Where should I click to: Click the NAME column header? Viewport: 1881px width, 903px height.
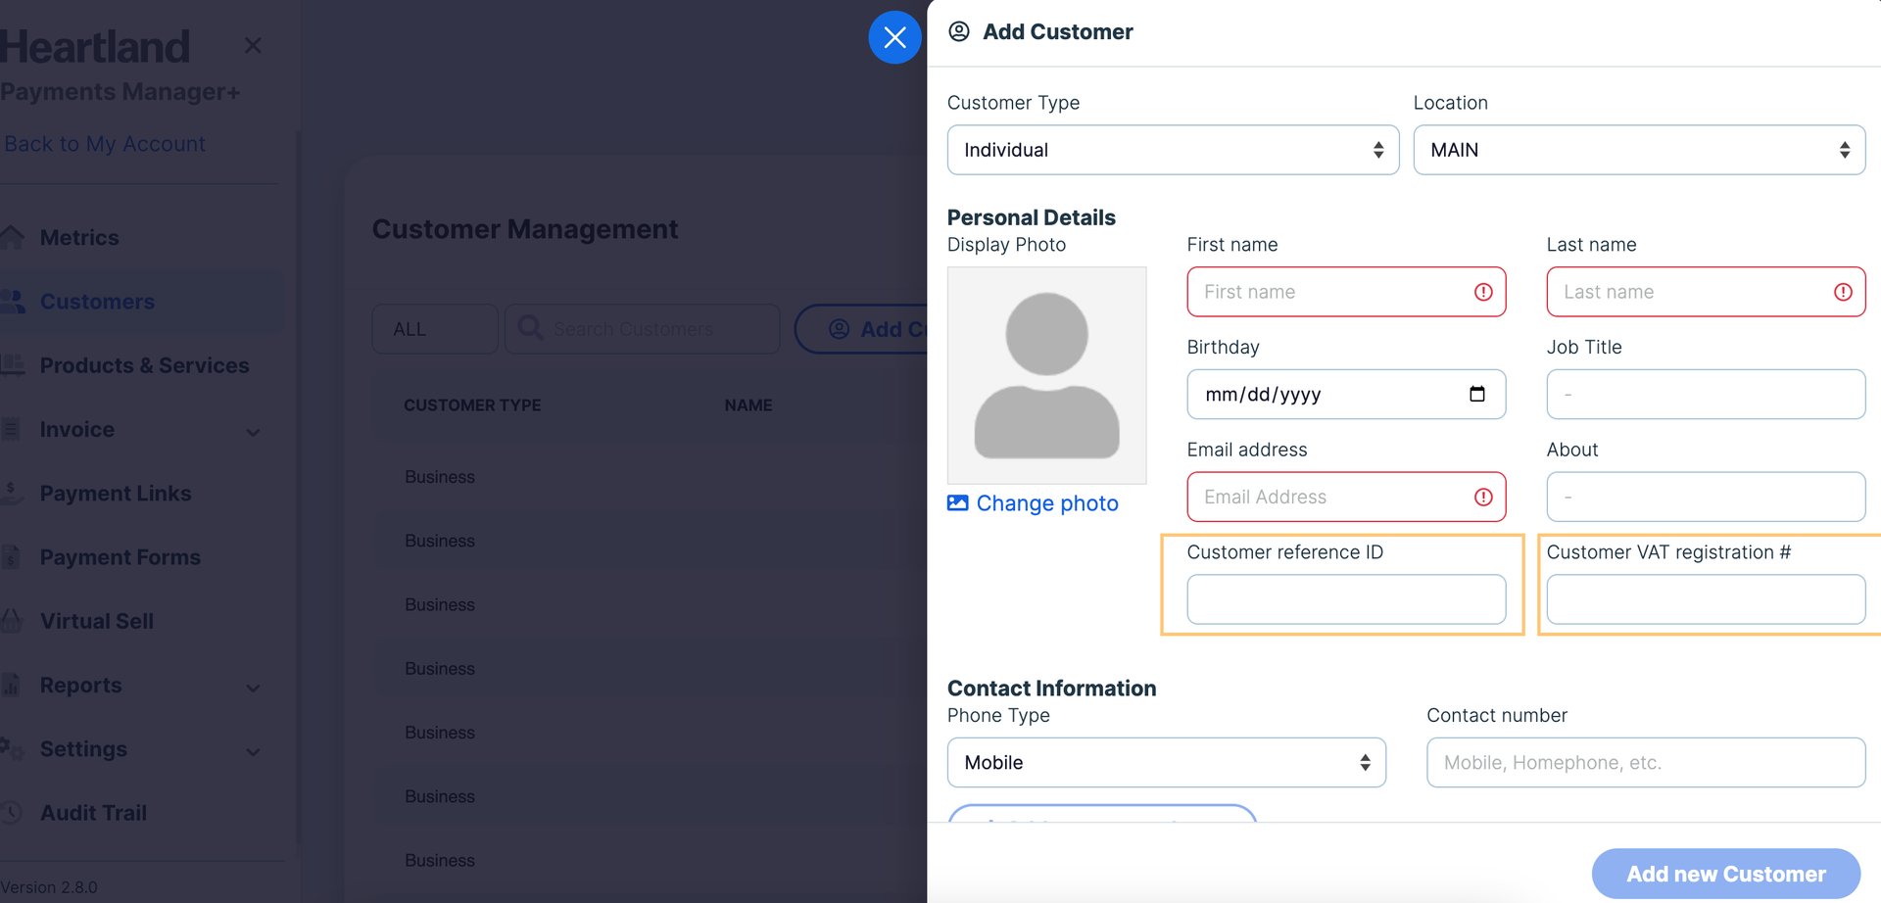point(748,404)
